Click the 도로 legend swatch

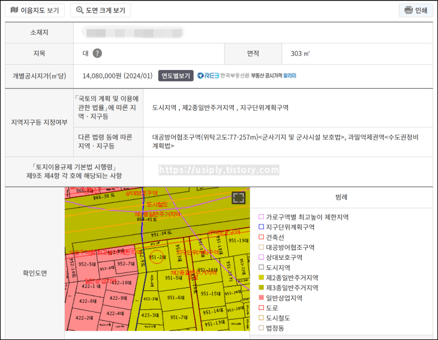pos(261,308)
